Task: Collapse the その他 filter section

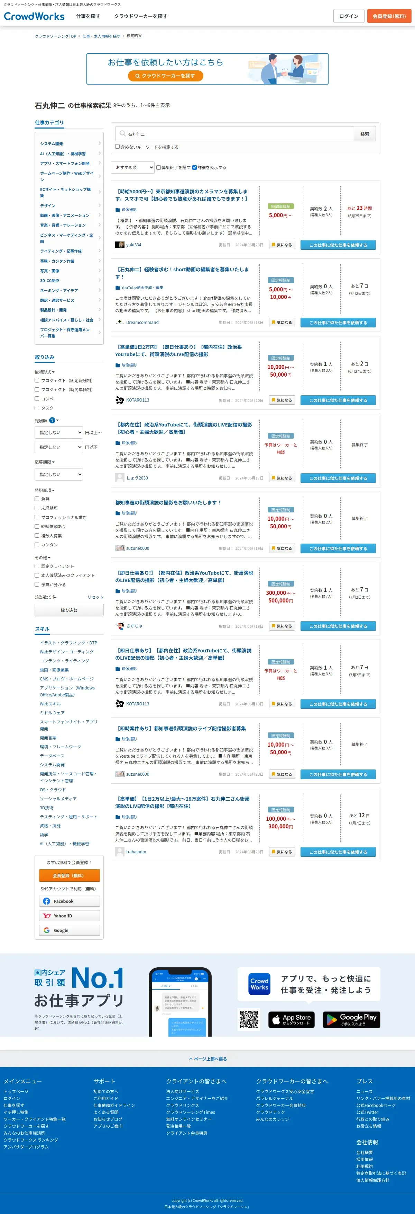Action: click(43, 557)
